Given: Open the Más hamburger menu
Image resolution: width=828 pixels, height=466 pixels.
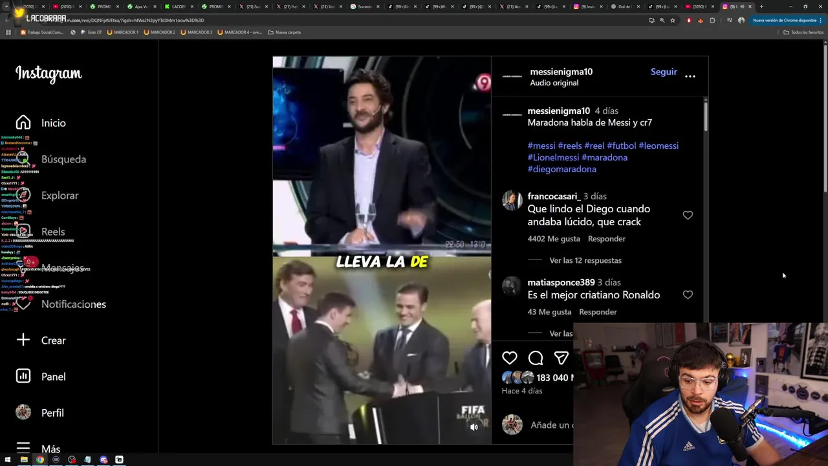Looking at the screenshot, I should click(23, 448).
